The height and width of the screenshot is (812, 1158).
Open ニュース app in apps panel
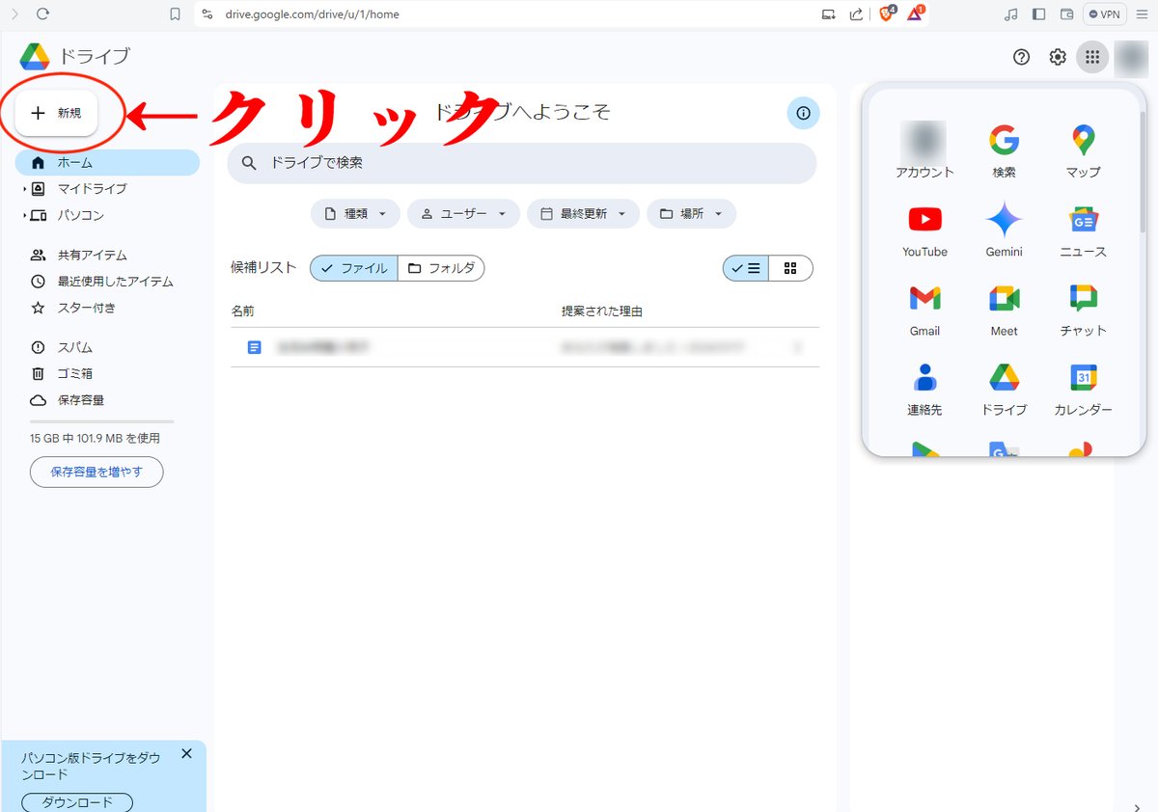[1083, 230]
